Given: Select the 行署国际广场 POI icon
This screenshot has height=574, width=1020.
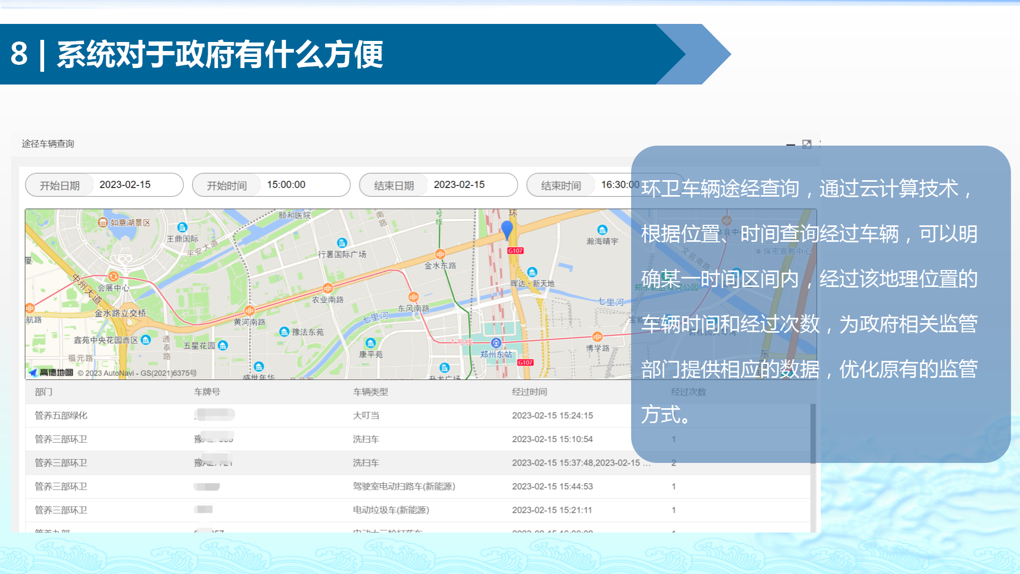Looking at the screenshot, I should coord(342,243).
